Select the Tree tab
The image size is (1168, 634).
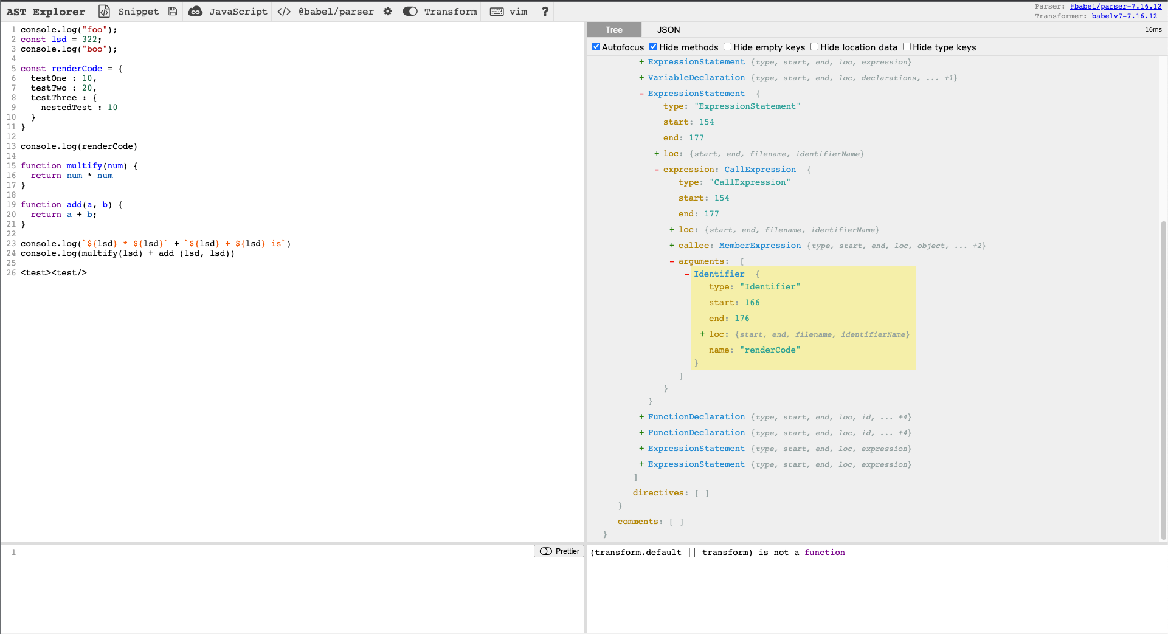[614, 29]
